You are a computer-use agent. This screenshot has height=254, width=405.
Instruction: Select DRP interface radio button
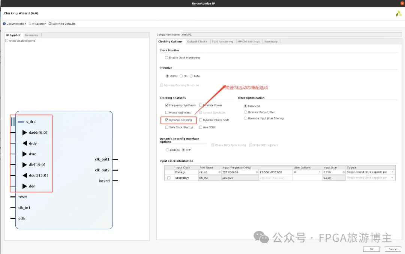pos(183,150)
